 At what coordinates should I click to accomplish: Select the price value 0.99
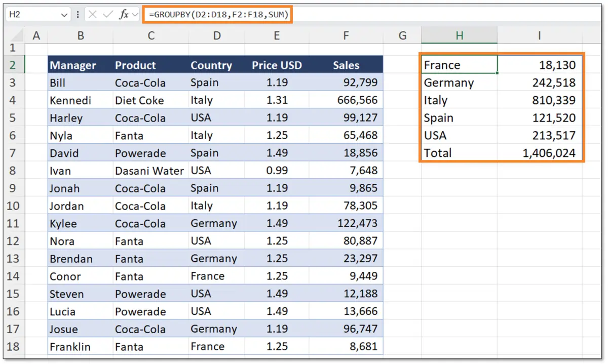tap(277, 171)
